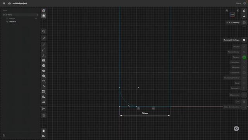This screenshot has height=140, width=248.
Task: Toggle the Tangent constraint green button
Action: click(244, 57)
